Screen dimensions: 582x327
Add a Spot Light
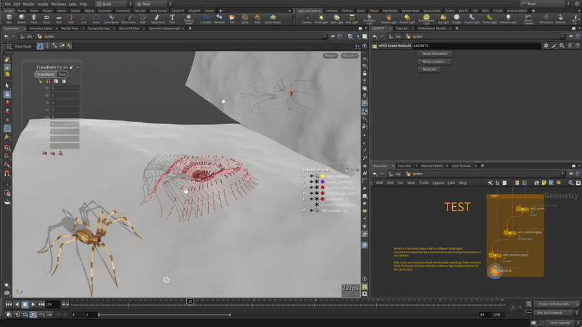pyautogui.click(x=337, y=19)
